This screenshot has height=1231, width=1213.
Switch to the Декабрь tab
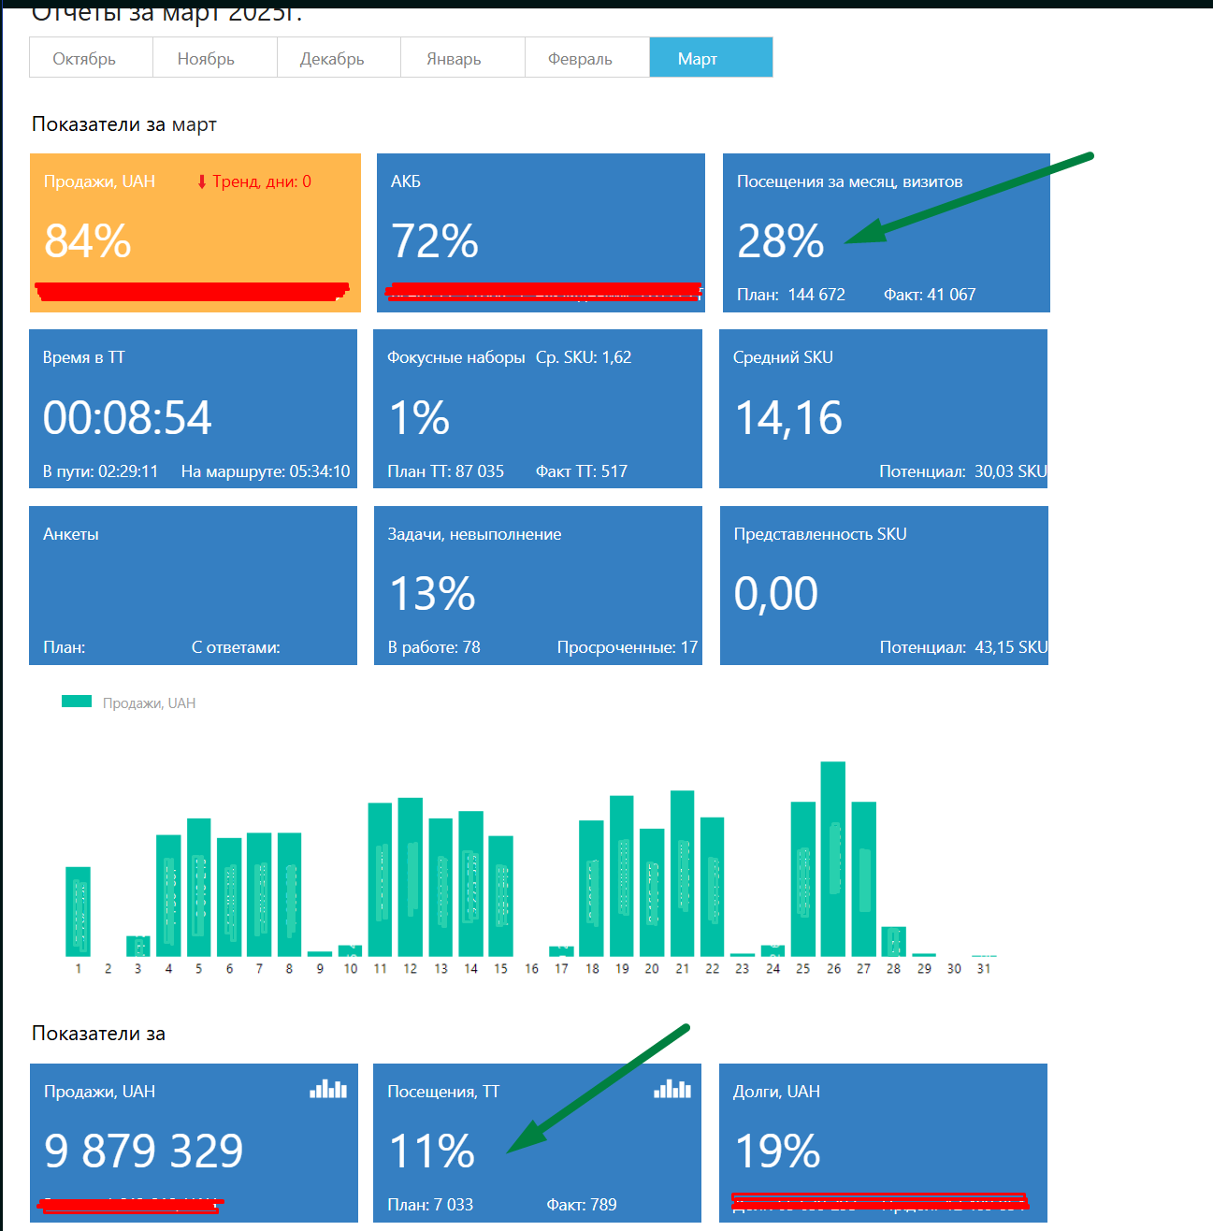[339, 58]
